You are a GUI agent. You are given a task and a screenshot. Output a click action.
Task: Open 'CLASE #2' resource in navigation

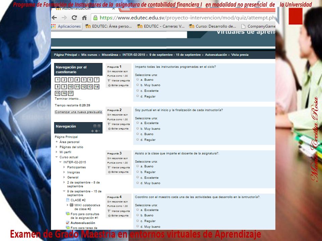tap(76, 200)
